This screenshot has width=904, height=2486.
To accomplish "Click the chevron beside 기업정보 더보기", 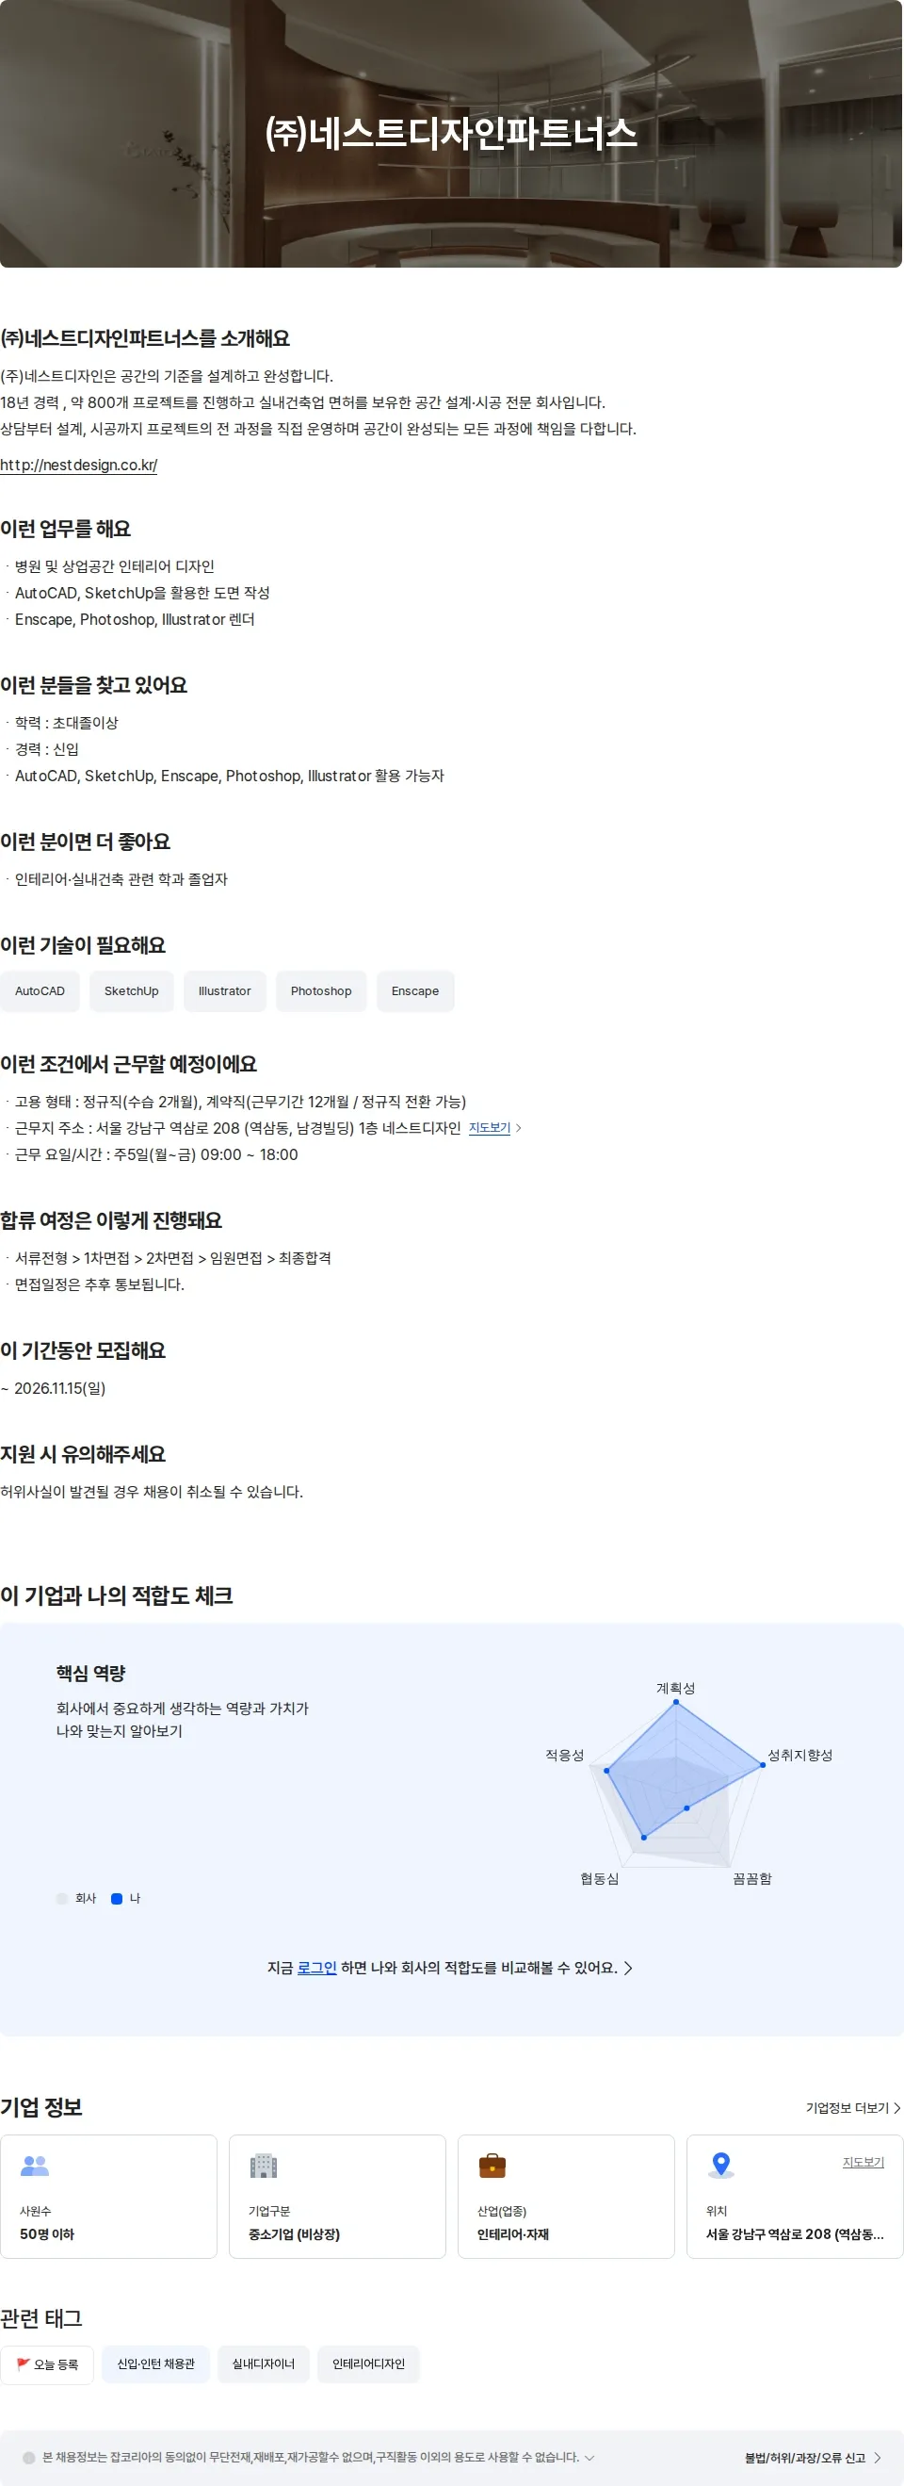I will (897, 2108).
